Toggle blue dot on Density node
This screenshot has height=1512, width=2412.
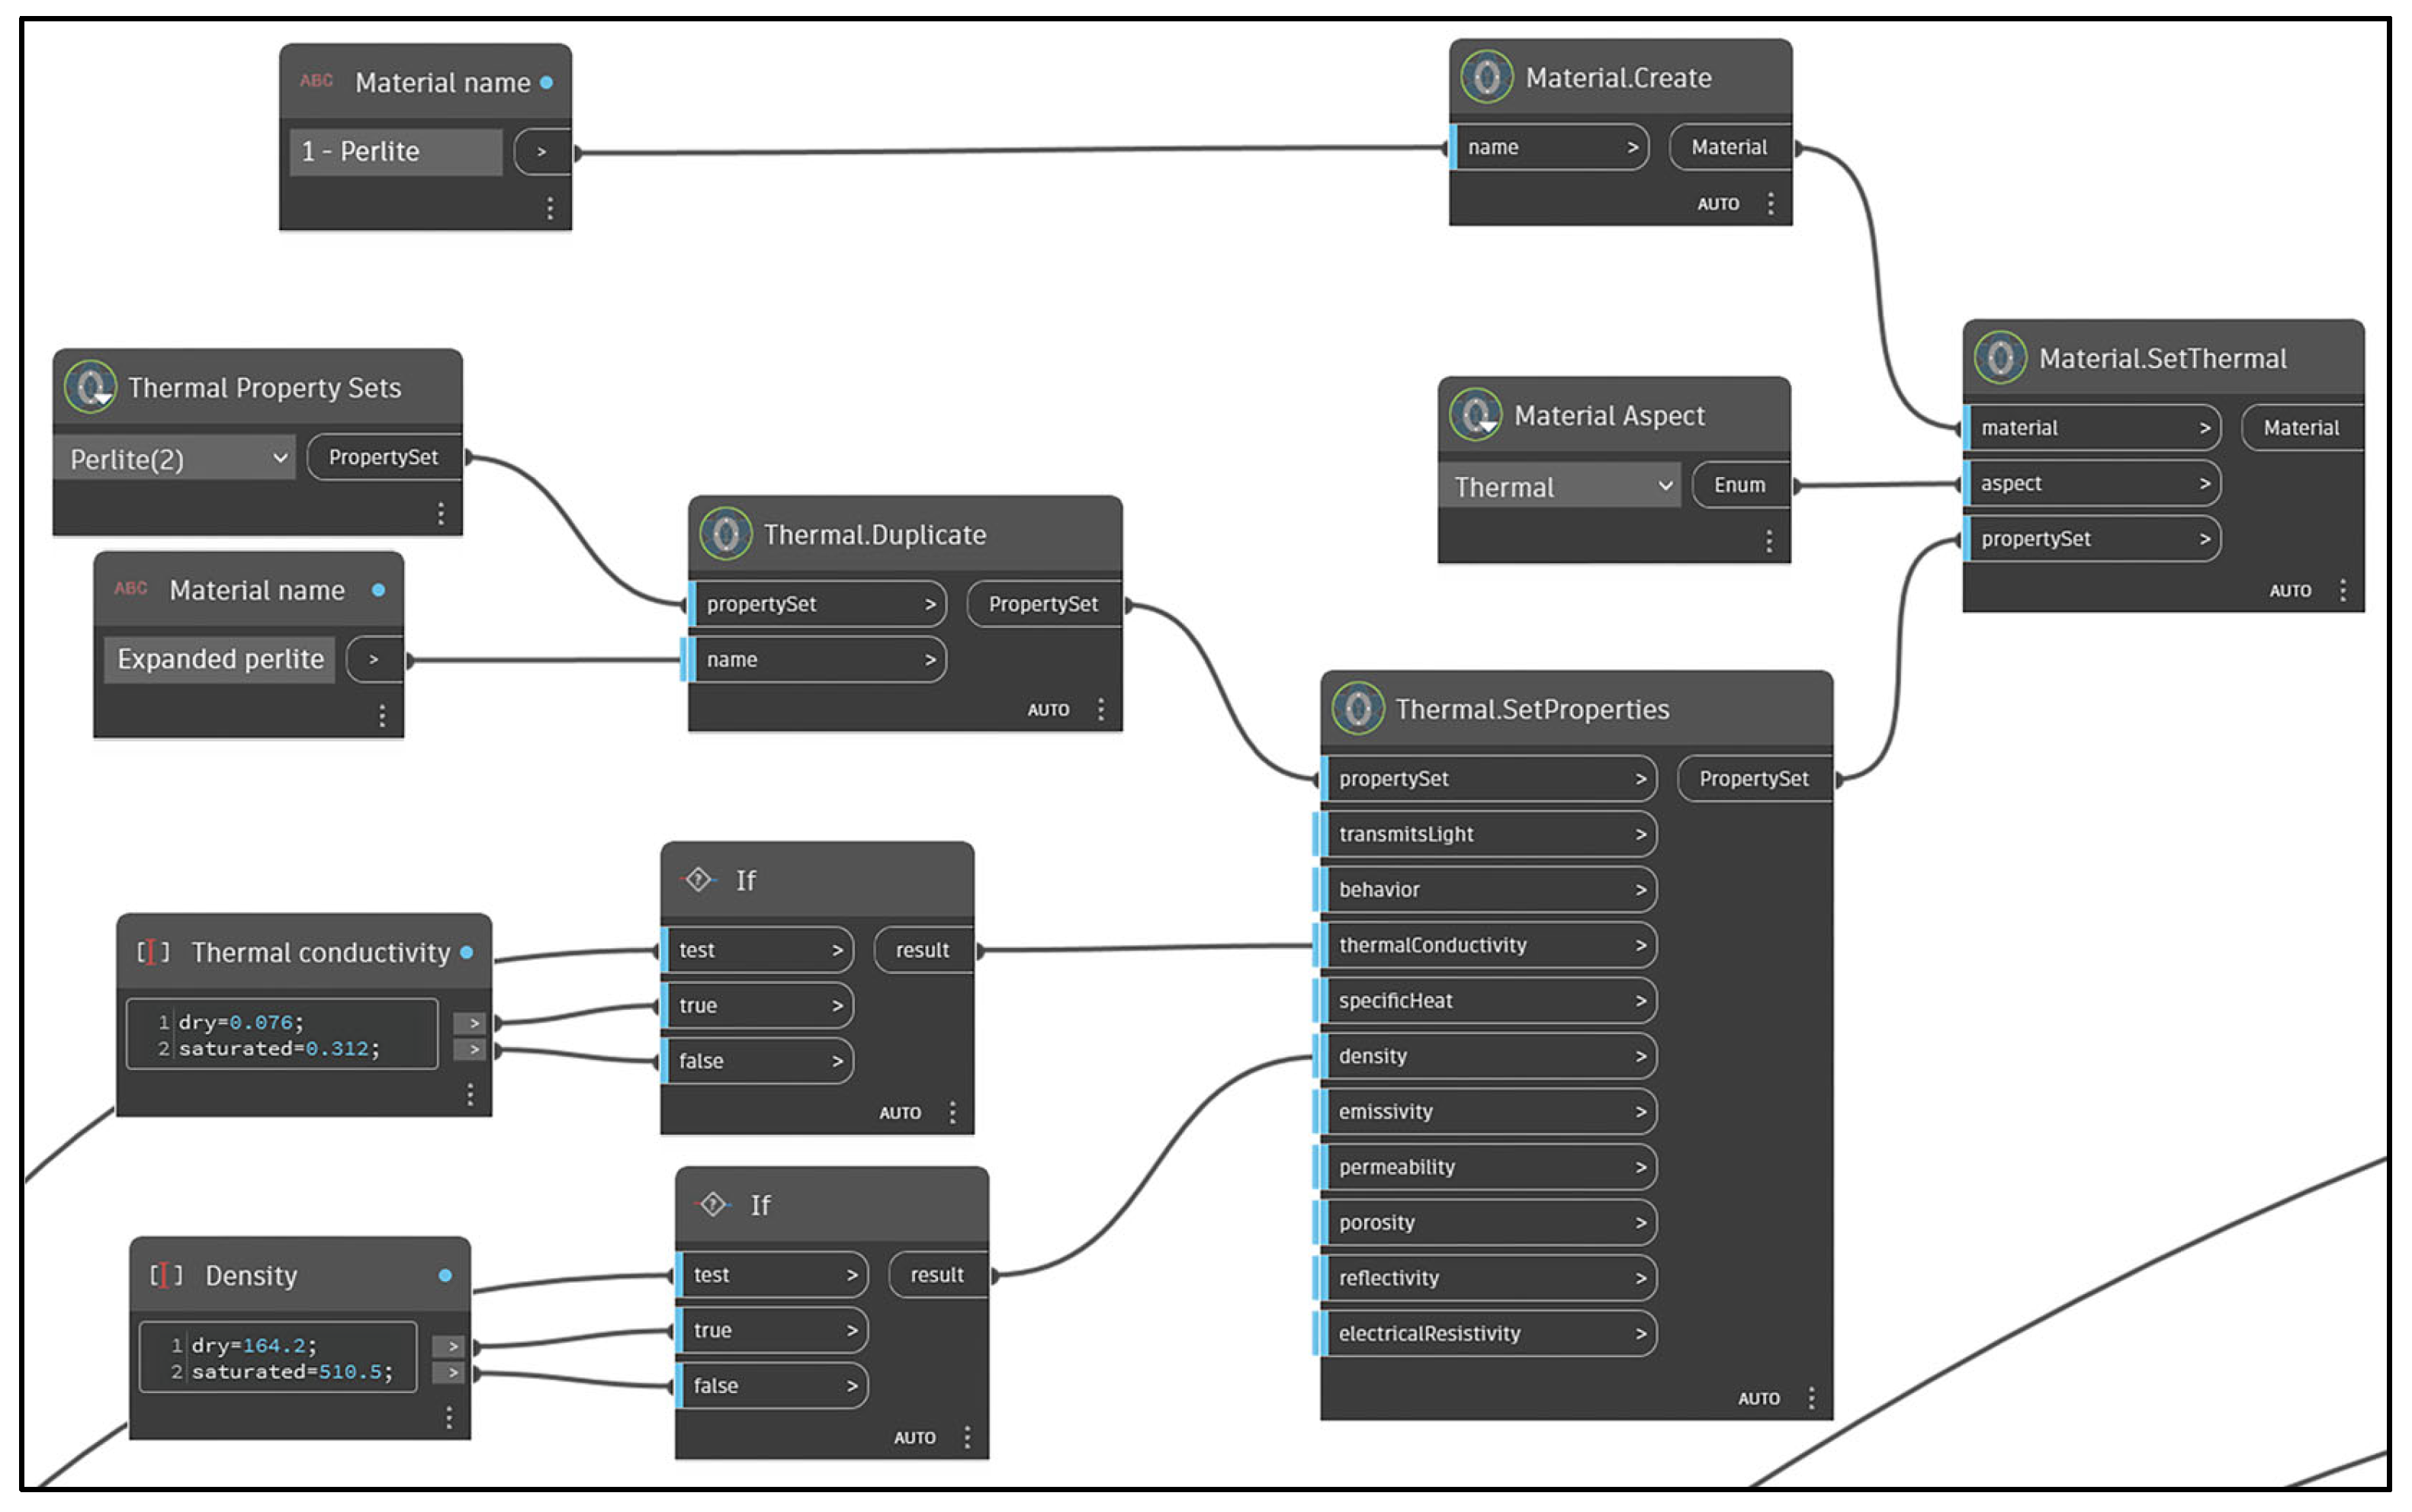[x=445, y=1275]
